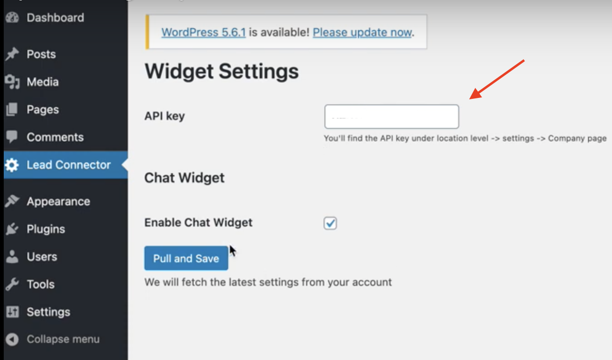Click the Pages stacked-sheets icon
612x360 pixels.
pos(12,110)
